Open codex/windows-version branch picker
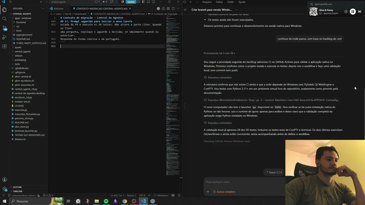Image resolution: width=365 pixels, height=205 pixels. [22, 196]
